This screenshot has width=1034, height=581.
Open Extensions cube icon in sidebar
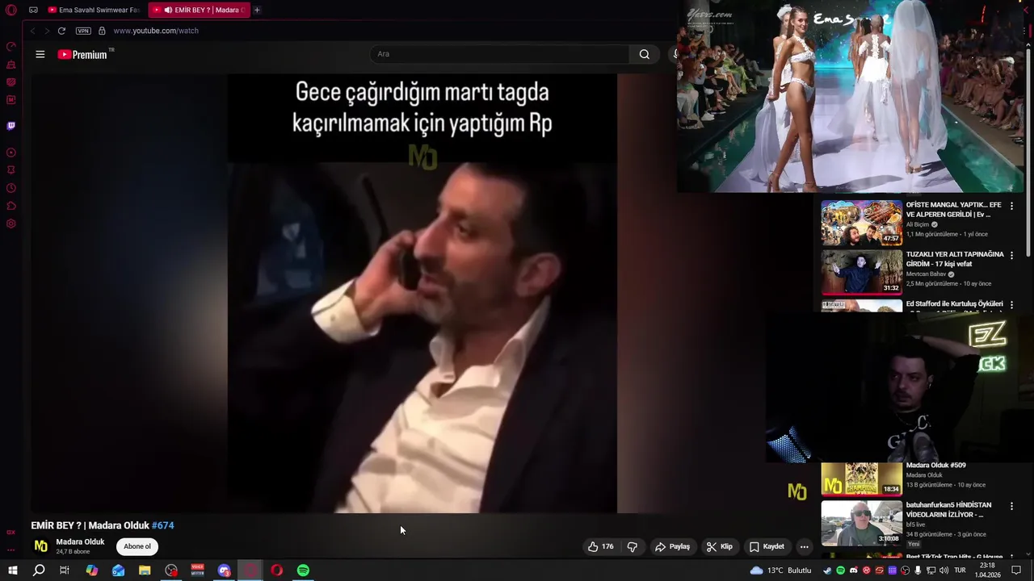coord(11,206)
